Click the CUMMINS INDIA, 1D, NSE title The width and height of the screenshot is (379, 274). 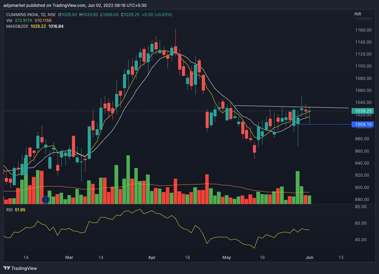(31, 14)
